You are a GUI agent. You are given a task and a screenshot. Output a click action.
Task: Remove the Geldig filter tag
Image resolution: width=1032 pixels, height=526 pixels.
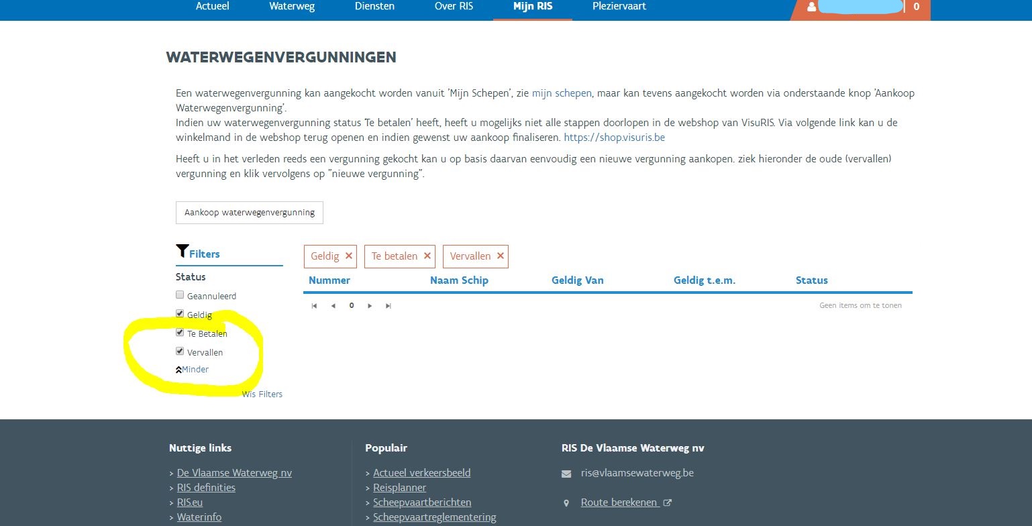point(348,256)
